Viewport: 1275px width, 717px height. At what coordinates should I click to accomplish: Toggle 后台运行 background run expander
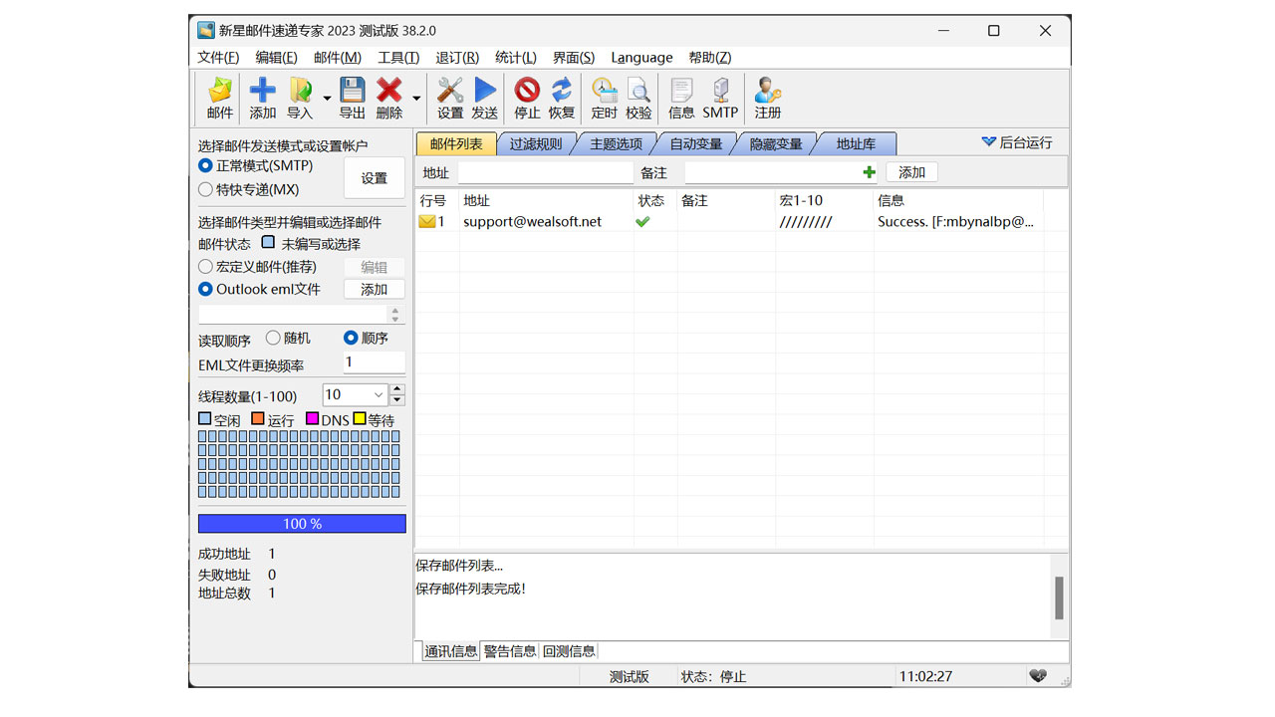(1016, 142)
